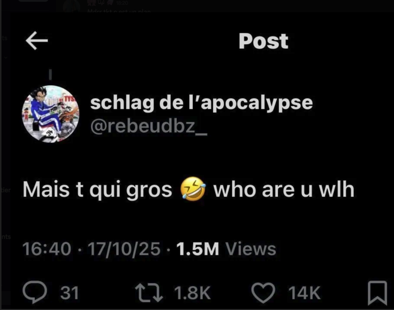Repost using the retweet arrows icon
394x310 pixels.
point(149,292)
